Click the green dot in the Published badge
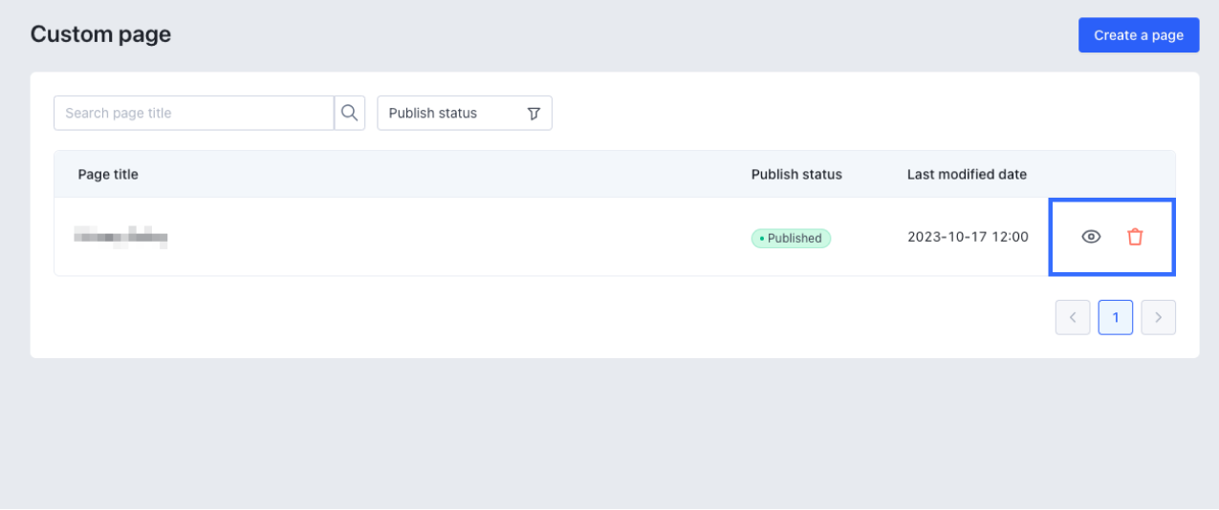Screen dimensions: 1219x510 pyautogui.click(x=761, y=238)
